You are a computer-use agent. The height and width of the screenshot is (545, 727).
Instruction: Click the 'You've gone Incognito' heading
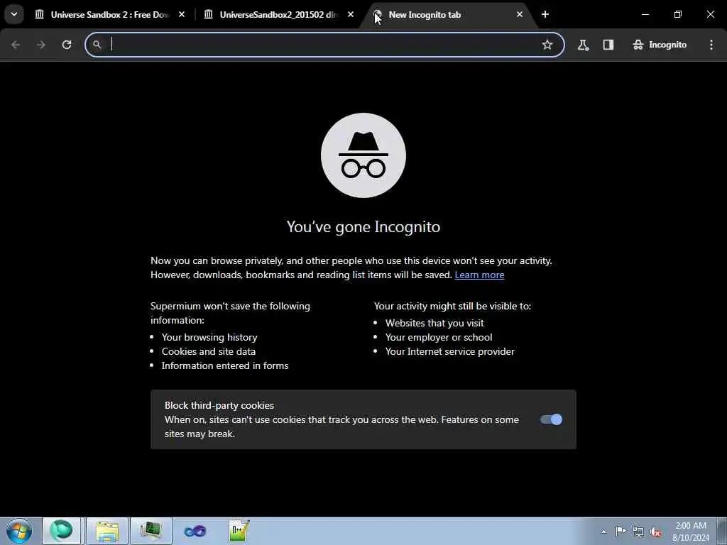[363, 226]
